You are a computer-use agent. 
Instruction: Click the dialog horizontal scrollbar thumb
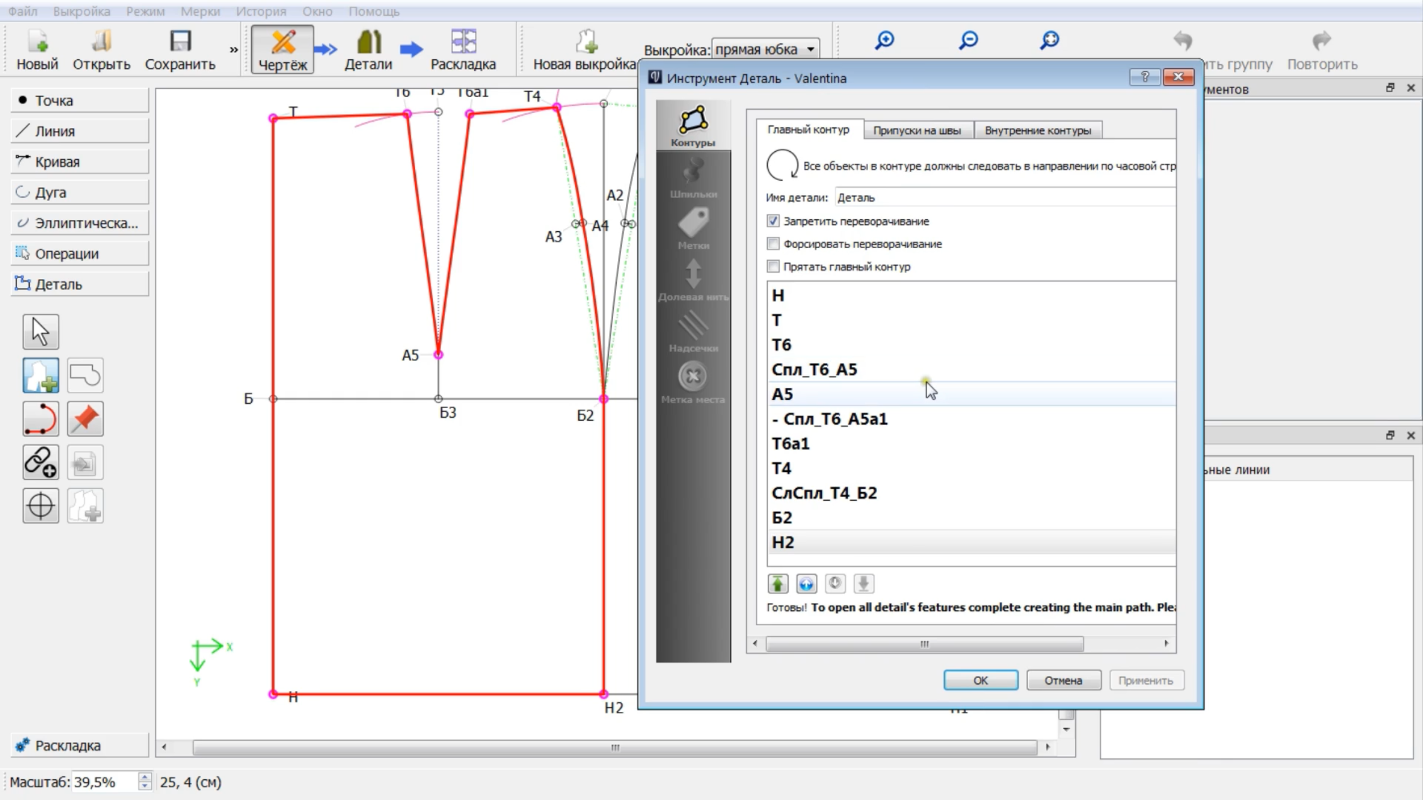click(924, 644)
